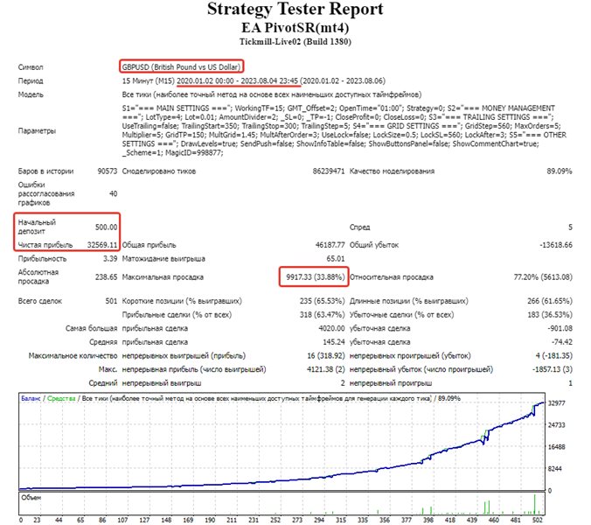Click max consecutive profit '4121.38 (2)'

(326, 369)
